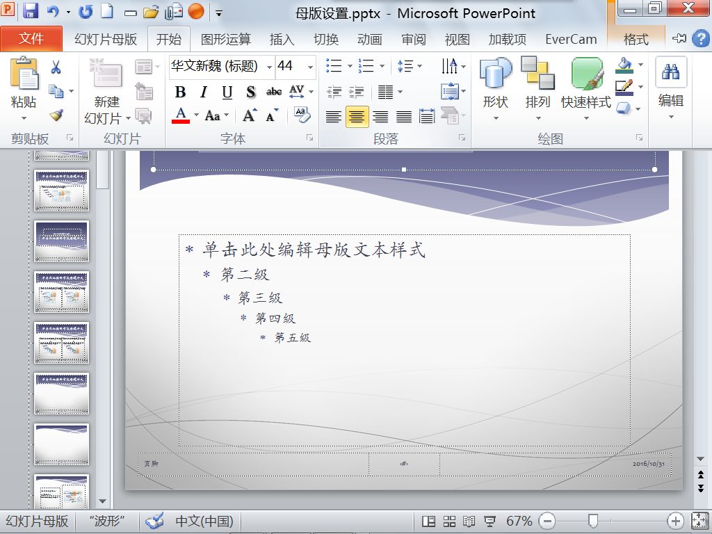This screenshot has height=534, width=712.
Task: Toggle Bold formatting
Action: 180,92
